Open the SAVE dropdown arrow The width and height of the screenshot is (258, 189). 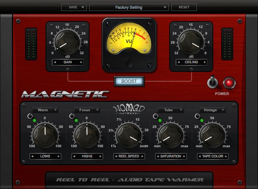(x=83, y=7)
